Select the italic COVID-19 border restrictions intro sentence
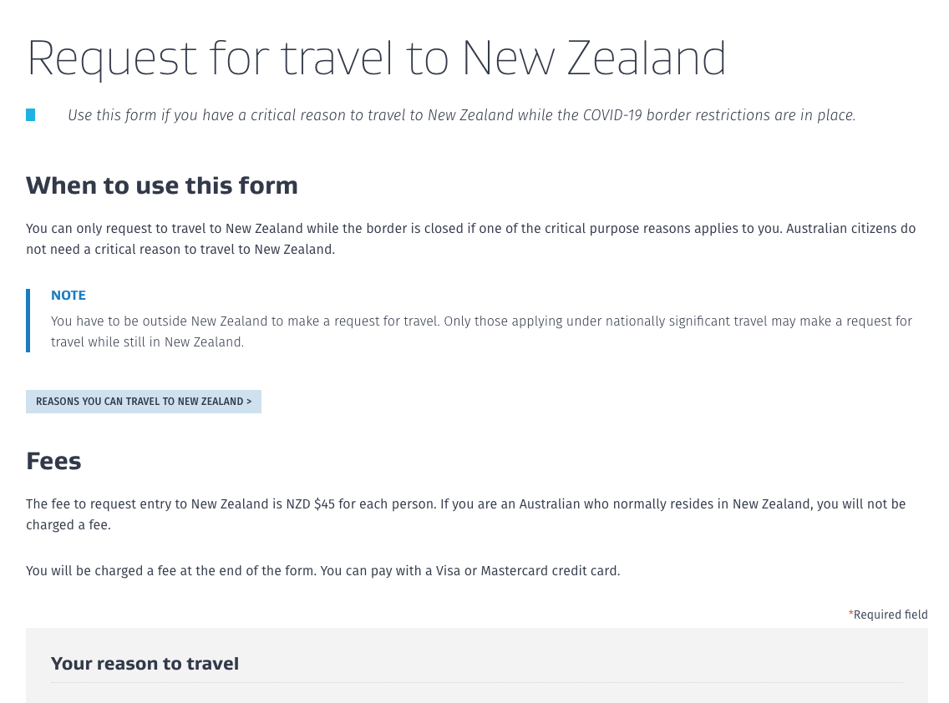 click(x=461, y=115)
